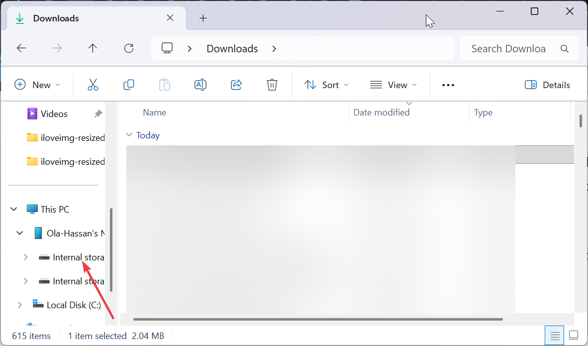Expand Local Disk (C:) node
588x346 pixels.
(x=19, y=305)
